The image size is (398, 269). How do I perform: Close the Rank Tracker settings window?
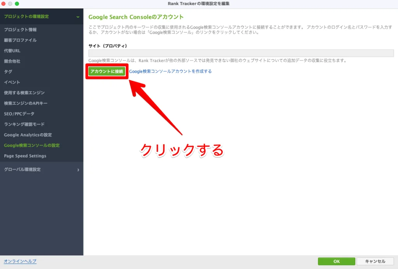[x=3, y=3]
